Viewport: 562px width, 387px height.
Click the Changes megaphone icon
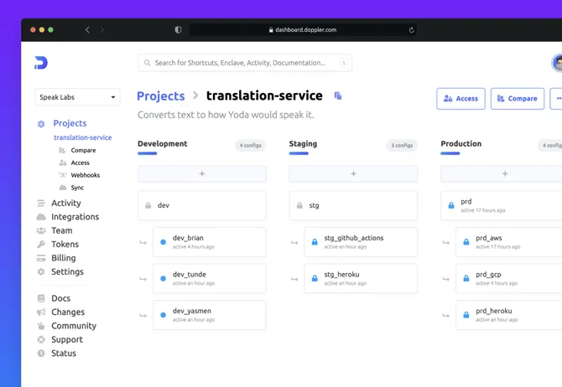(41, 312)
